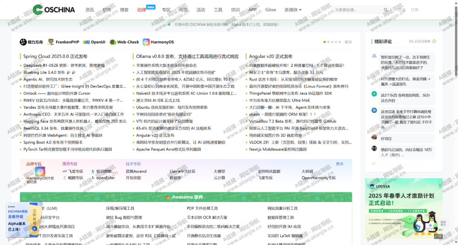Click the speaker announcement icon
This screenshot has width=458, height=245.
169,25
